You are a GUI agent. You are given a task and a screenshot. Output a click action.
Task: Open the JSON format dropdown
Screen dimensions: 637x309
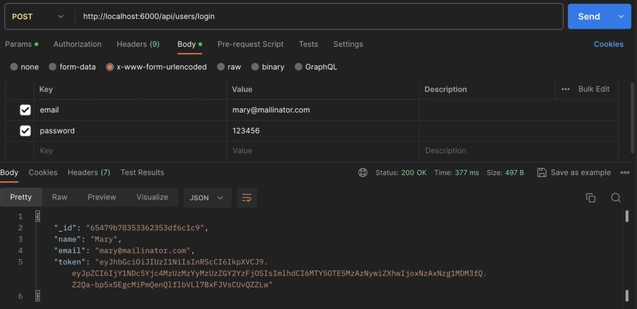pyautogui.click(x=207, y=198)
